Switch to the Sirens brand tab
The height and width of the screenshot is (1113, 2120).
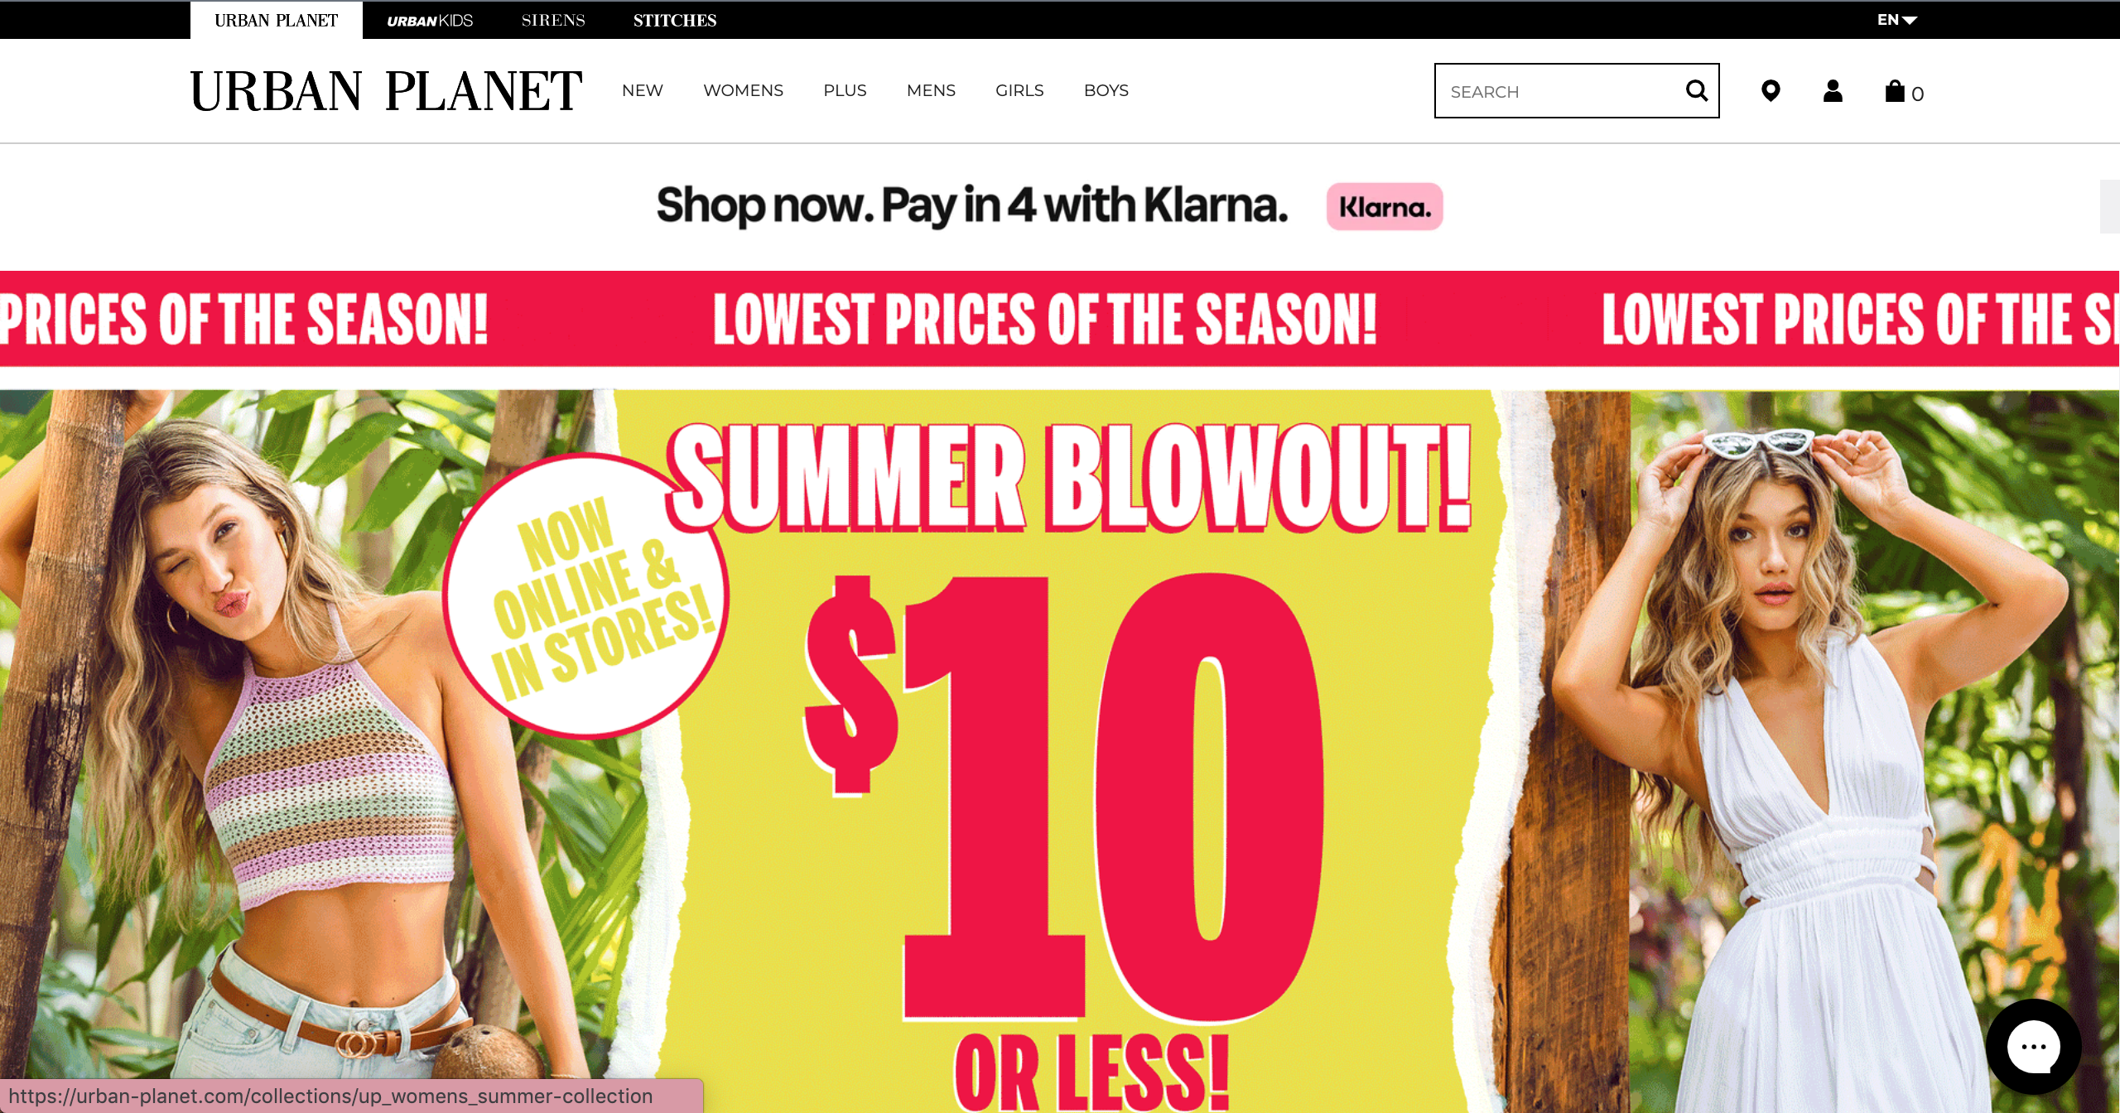pyautogui.click(x=553, y=20)
